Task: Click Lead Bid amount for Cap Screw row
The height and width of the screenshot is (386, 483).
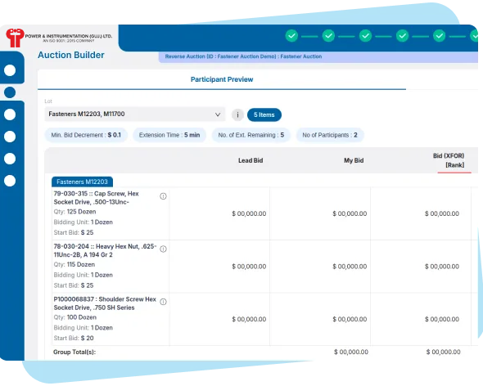Action: click(x=249, y=213)
